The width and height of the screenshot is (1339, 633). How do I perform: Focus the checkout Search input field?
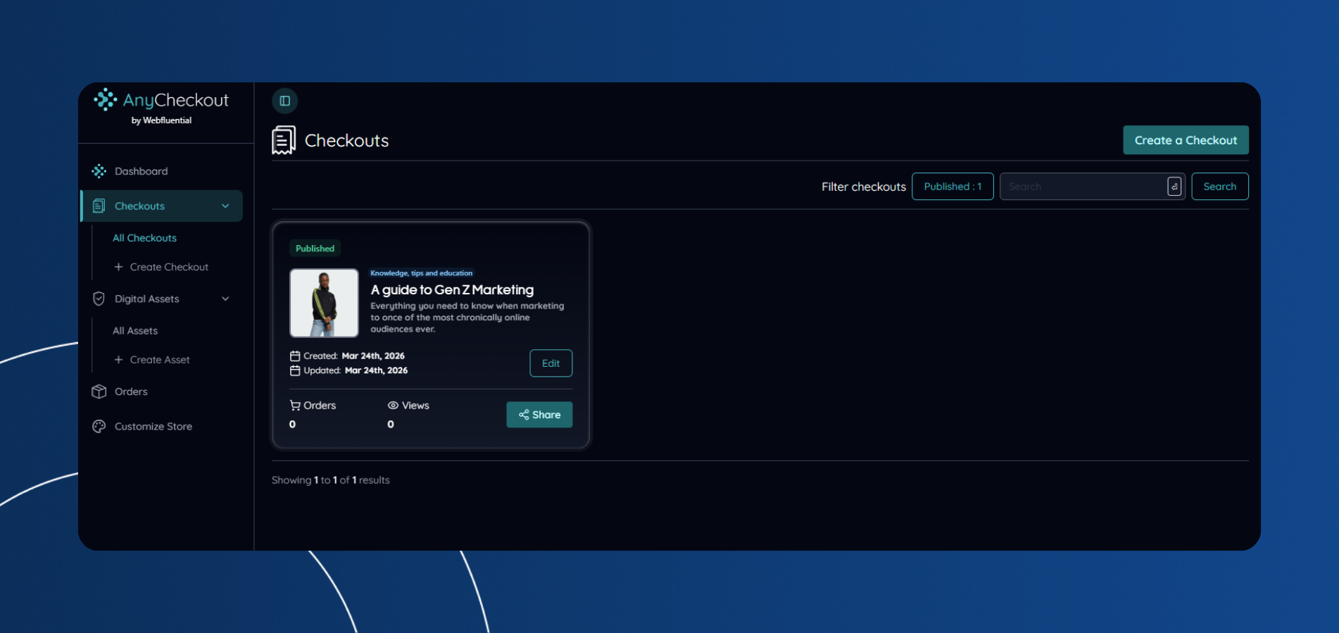click(x=1083, y=187)
